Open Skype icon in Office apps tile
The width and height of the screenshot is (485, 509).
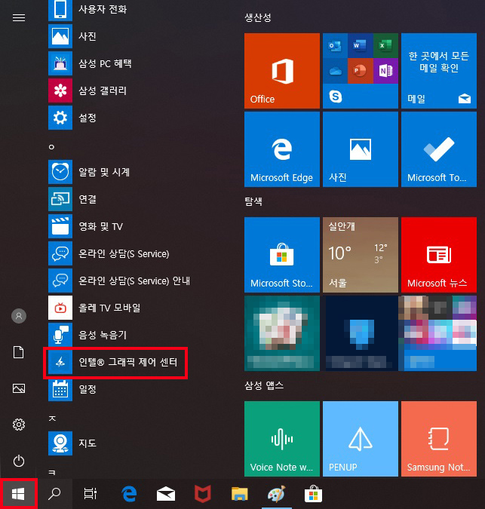pos(336,97)
